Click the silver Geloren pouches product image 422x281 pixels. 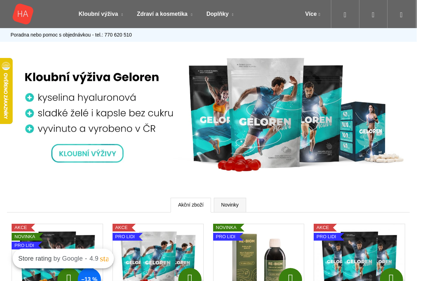(158, 256)
